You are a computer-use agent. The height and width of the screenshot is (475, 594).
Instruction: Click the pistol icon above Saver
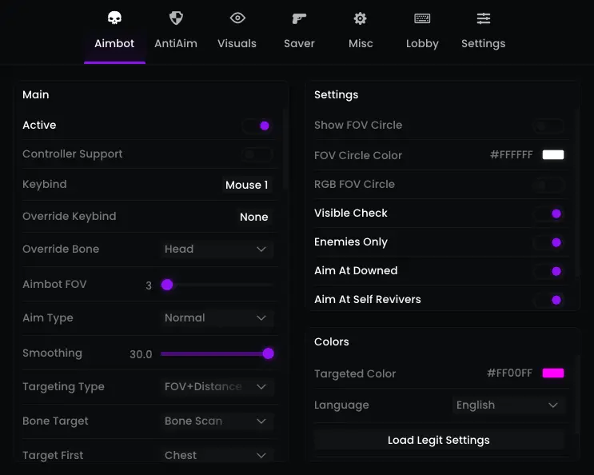click(299, 18)
